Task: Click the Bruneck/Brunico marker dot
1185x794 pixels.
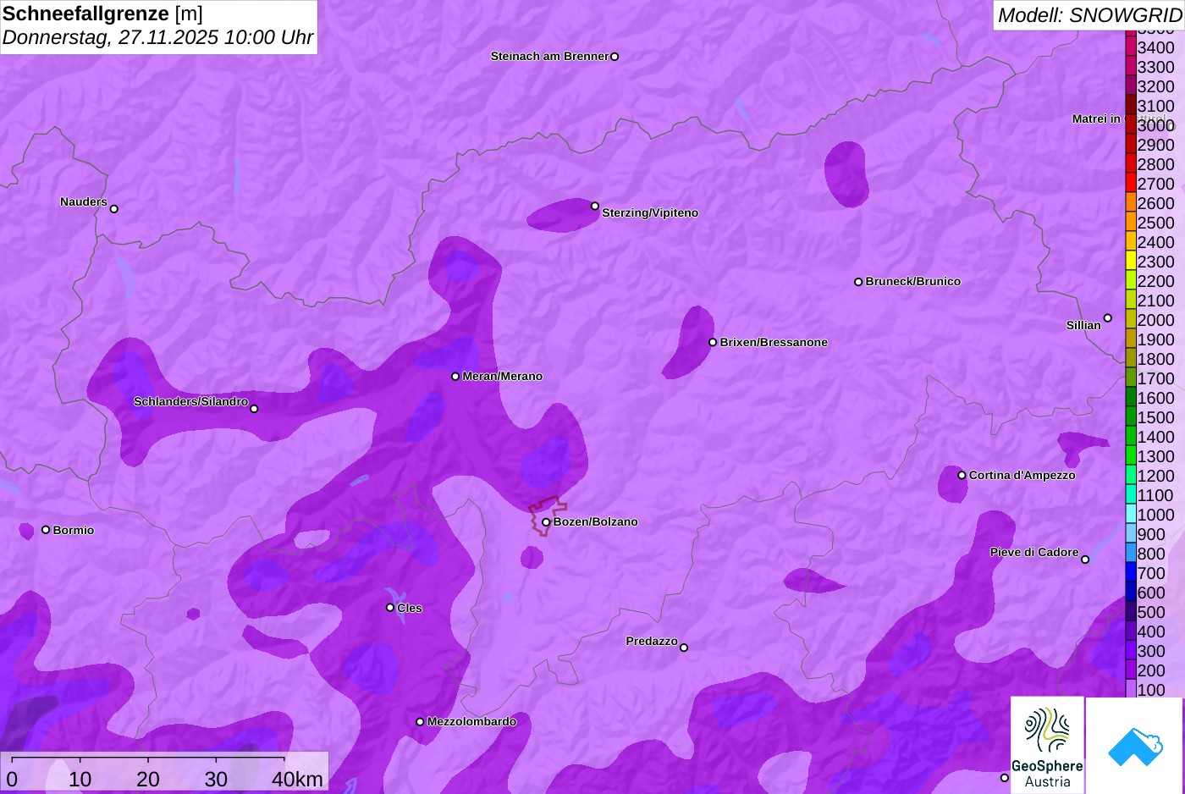Action: coord(858,282)
